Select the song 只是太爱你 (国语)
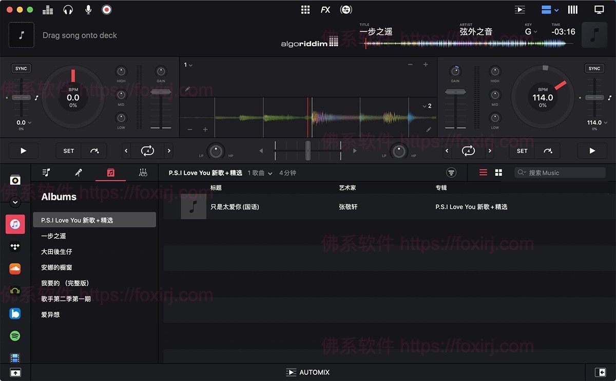The image size is (616, 381). [234, 207]
